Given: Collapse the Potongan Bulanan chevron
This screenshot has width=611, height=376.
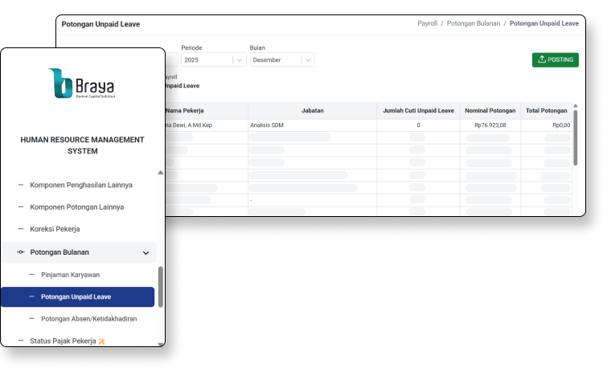Looking at the screenshot, I should pyautogui.click(x=146, y=252).
